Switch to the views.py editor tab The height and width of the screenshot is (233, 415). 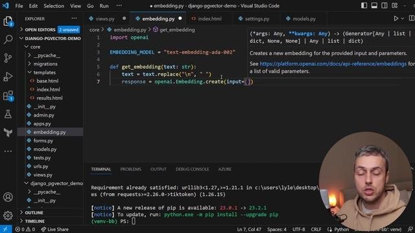105,19
